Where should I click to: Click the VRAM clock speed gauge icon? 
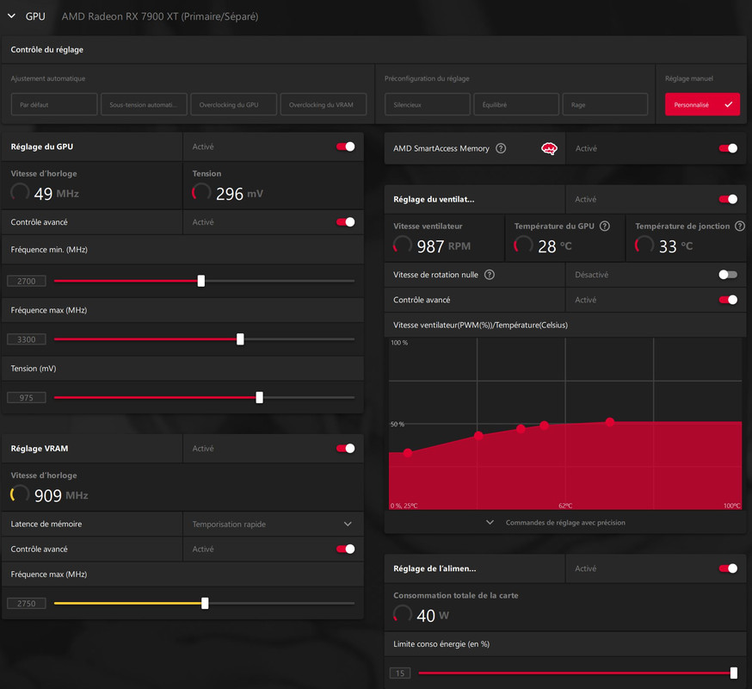pyautogui.click(x=20, y=493)
